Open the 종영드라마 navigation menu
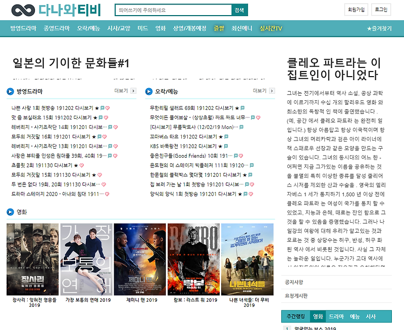The width and height of the screenshot is (404, 330). click(x=57, y=28)
